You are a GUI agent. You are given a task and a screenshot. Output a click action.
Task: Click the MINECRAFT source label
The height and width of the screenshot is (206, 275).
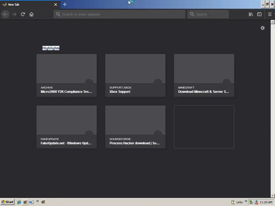(186, 87)
